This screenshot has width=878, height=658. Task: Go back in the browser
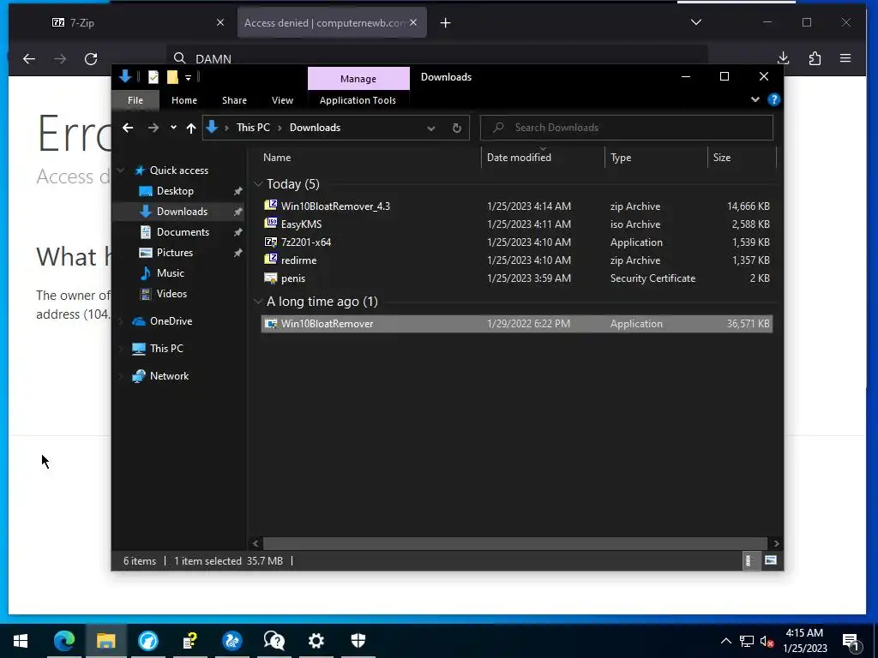tap(29, 59)
